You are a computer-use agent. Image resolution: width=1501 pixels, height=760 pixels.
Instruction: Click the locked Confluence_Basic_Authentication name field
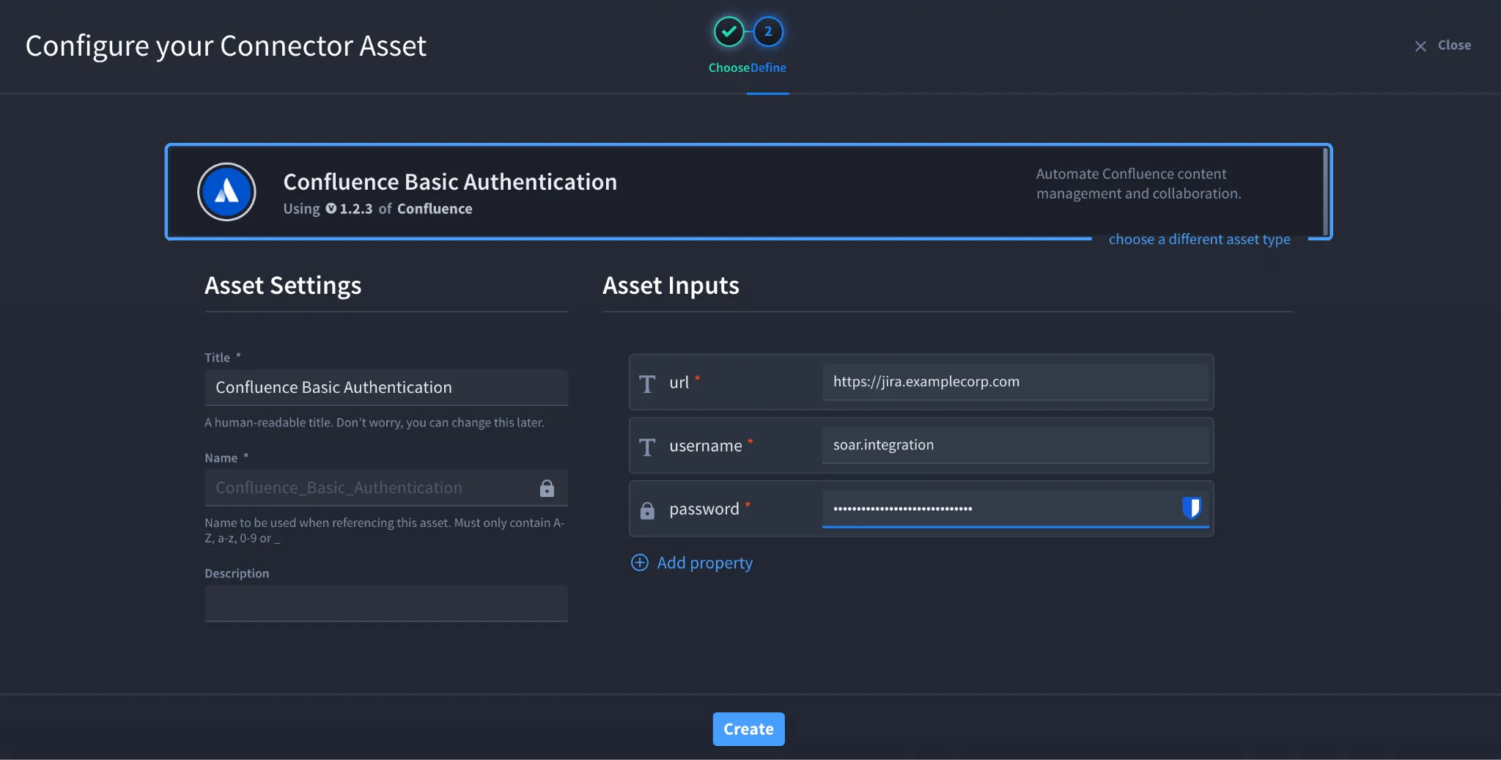[386, 487]
